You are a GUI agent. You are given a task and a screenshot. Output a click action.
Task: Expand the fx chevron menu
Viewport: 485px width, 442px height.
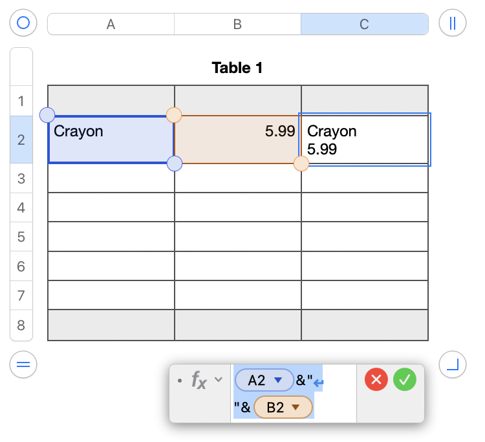click(219, 379)
